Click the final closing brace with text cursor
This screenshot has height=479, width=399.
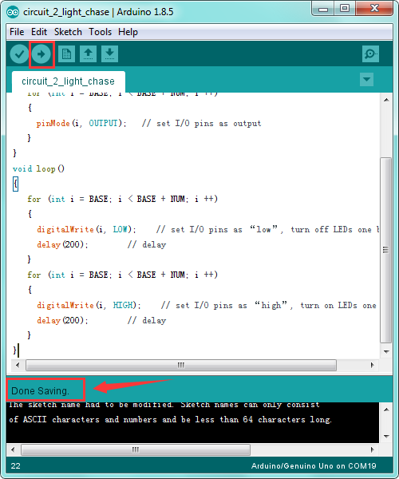pyautogui.click(x=15, y=350)
